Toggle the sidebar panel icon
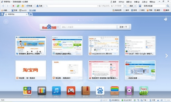Screen dimensions: 171x102 click(2, 14)
